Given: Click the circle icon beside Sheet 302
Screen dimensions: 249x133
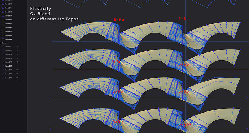Looking at the screenshot, I should [3, 12].
